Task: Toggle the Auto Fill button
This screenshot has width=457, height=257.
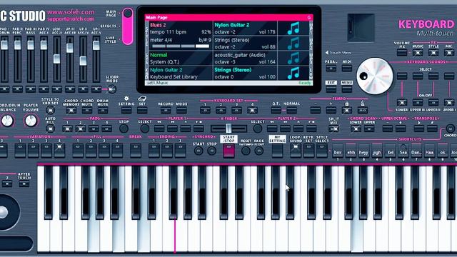Action: [50, 128]
